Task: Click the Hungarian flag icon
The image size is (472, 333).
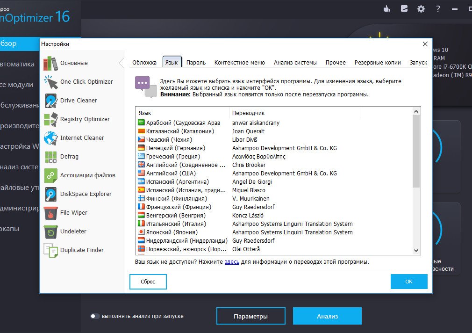Action: tap(141, 215)
